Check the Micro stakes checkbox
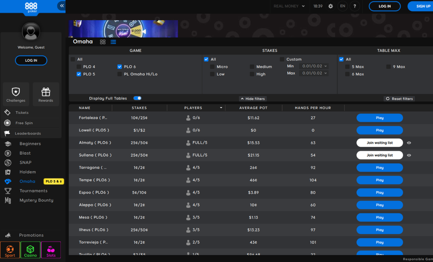The width and height of the screenshot is (433, 262). tap(212, 67)
